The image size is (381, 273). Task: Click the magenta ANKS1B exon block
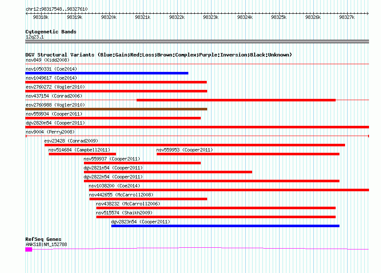[29, 249]
